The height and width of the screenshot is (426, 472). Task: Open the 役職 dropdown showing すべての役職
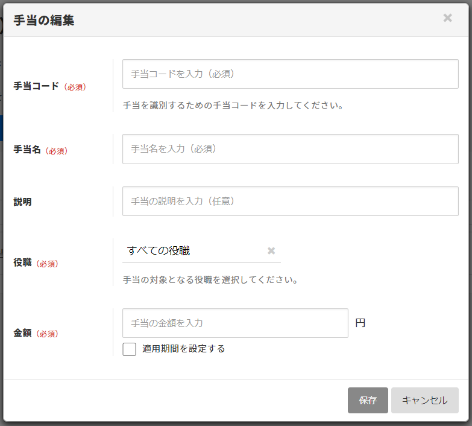[193, 251]
